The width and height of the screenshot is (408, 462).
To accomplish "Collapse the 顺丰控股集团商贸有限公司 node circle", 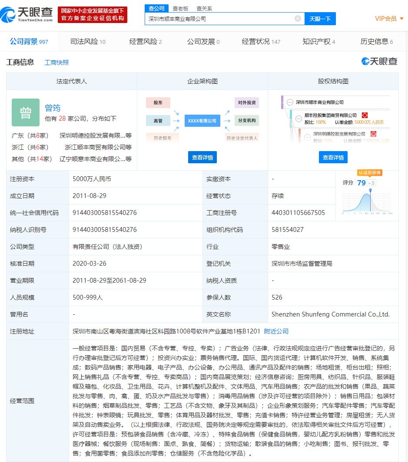I will click(299, 119).
